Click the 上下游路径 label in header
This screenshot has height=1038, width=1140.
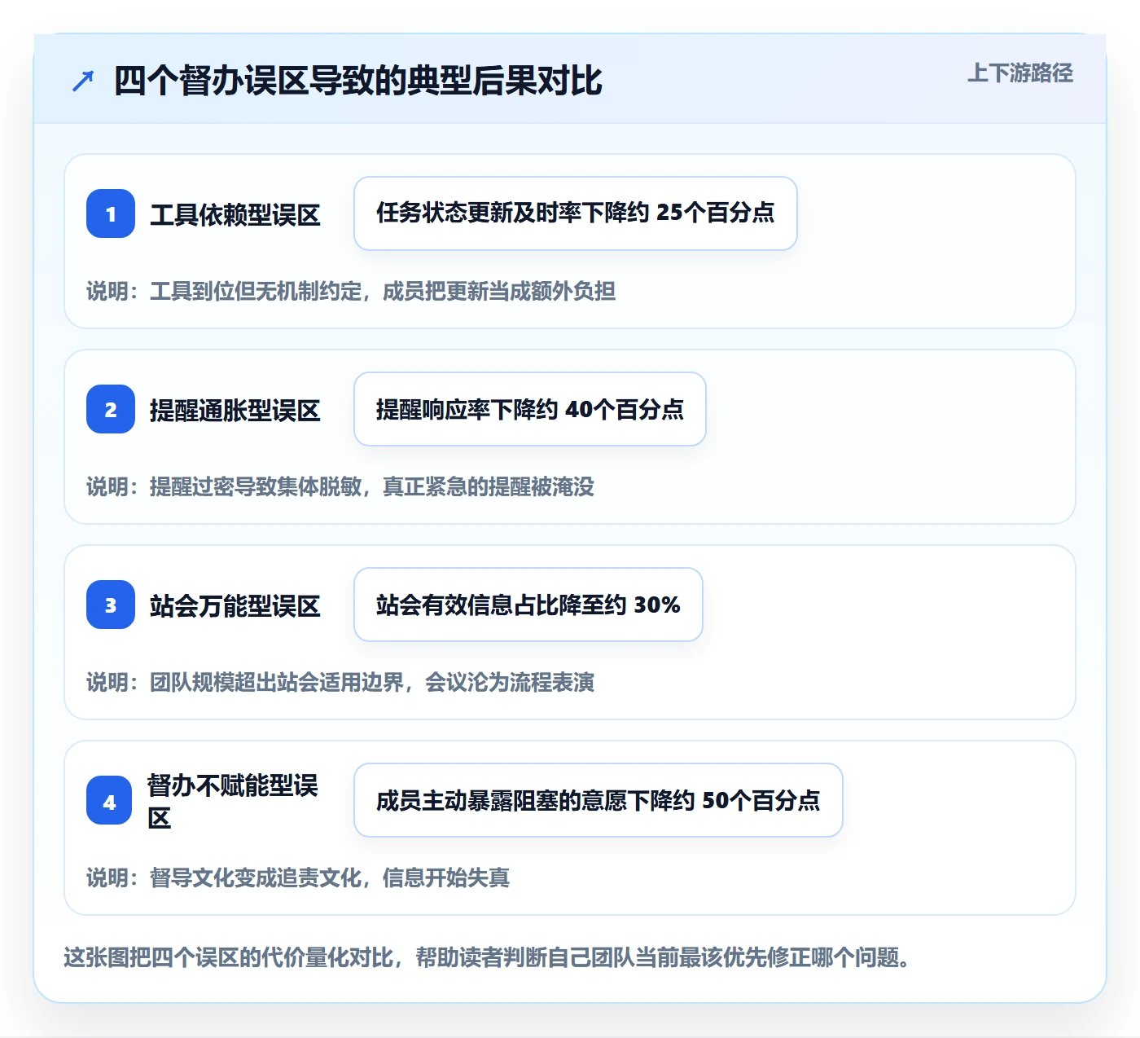point(1020,73)
